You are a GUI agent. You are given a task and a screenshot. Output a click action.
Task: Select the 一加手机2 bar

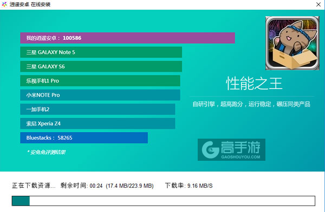pyautogui.click(x=97, y=109)
